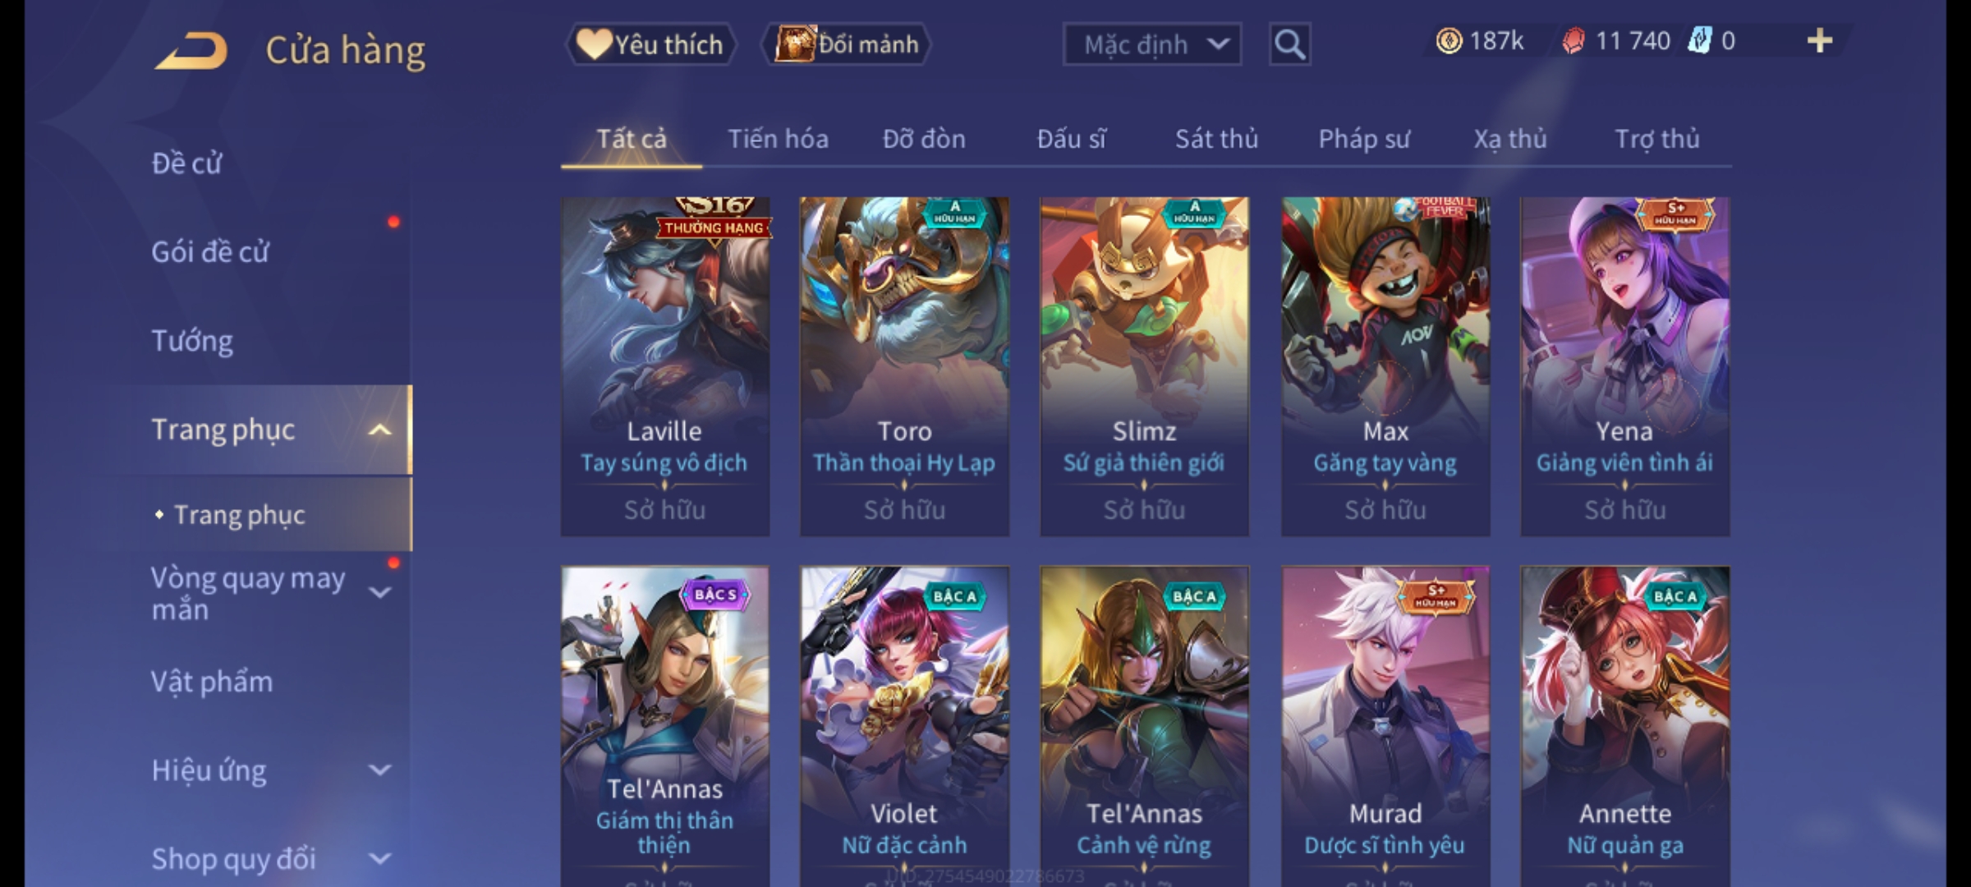Image resolution: width=1971 pixels, height=887 pixels.
Task: Go to Gói đề cử section
Action: pyautogui.click(x=209, y=251)
